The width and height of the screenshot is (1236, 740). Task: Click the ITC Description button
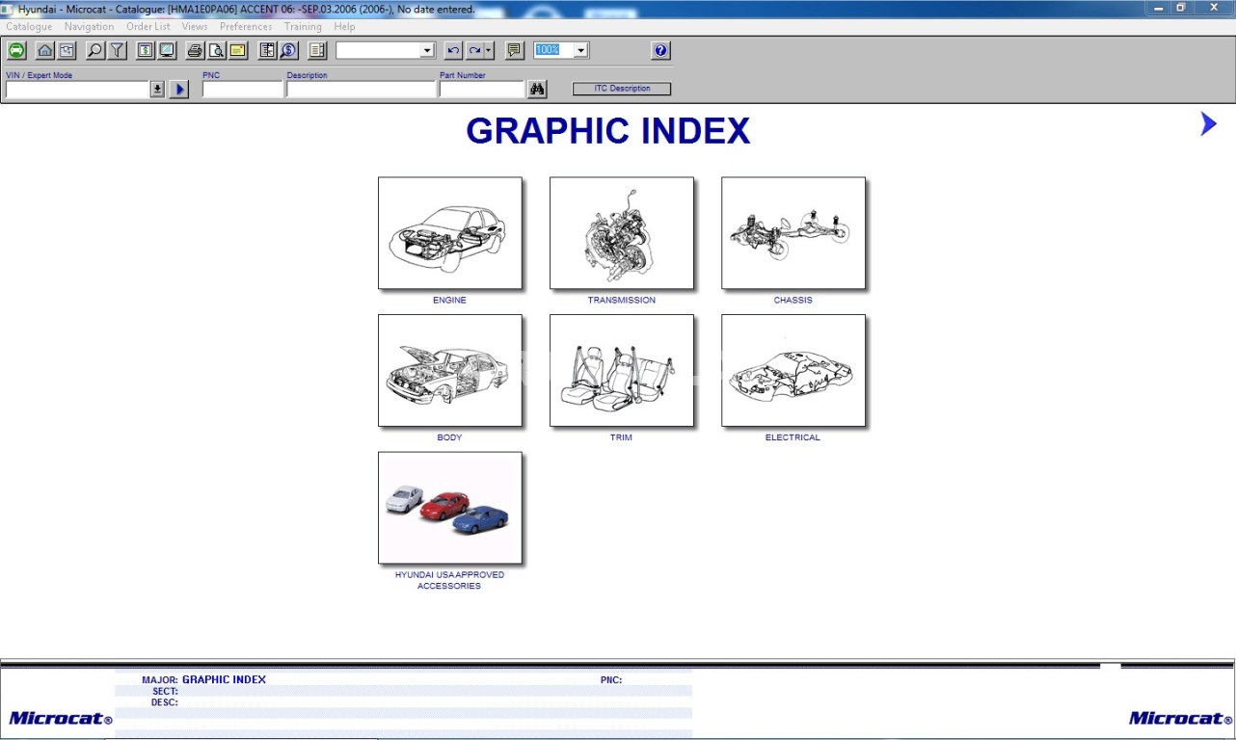[x=622, y=89]
